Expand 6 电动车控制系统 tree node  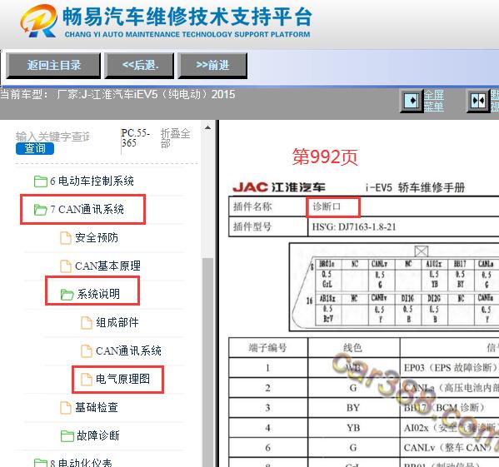point(92,181)
